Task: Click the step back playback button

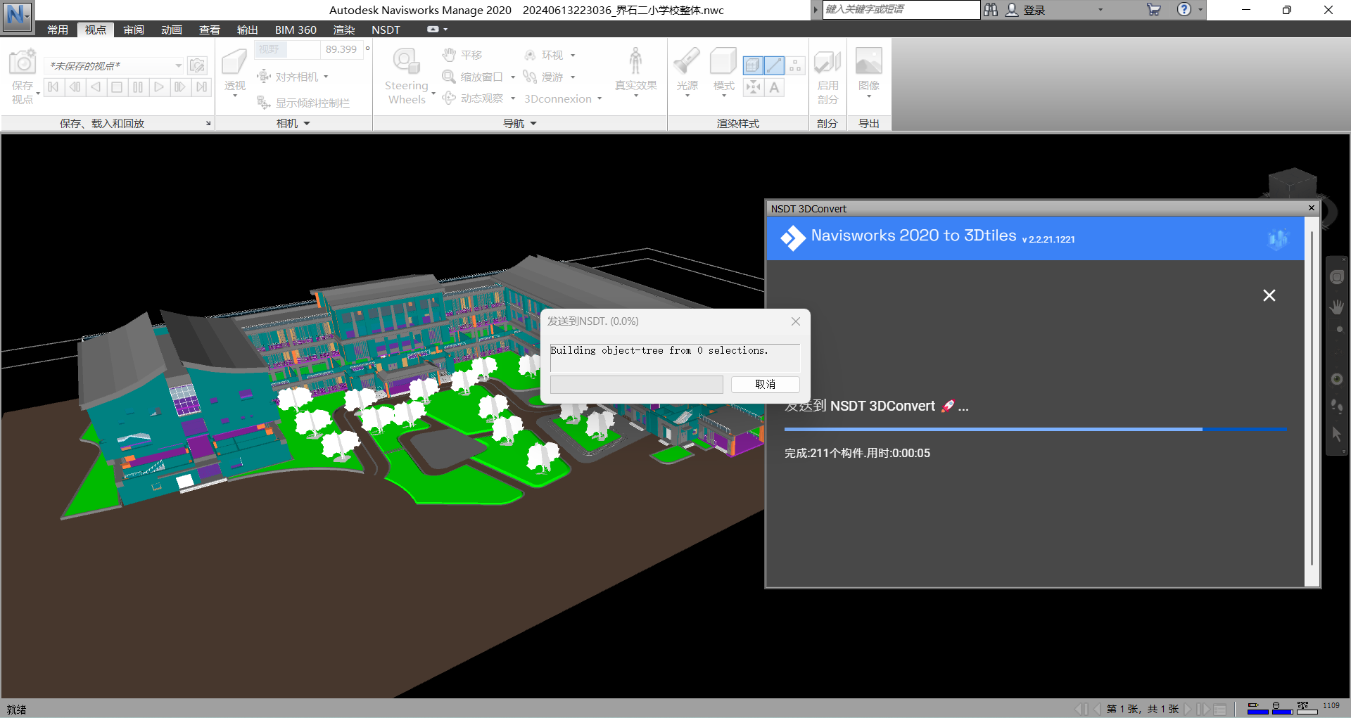Action: (75, 87)
